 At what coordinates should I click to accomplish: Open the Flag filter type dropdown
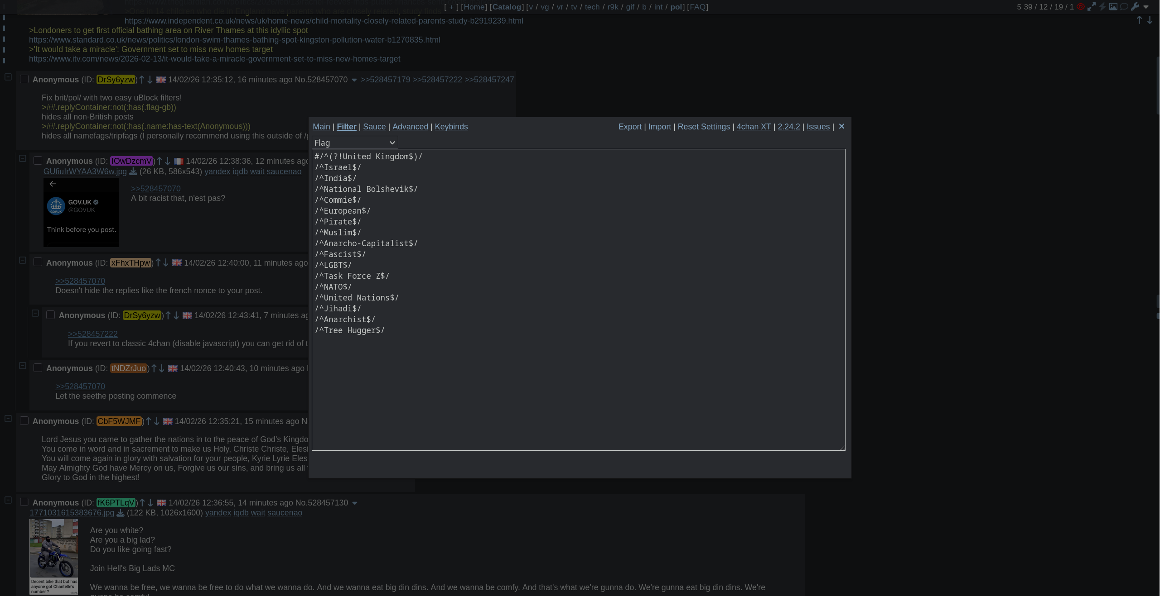355,143
